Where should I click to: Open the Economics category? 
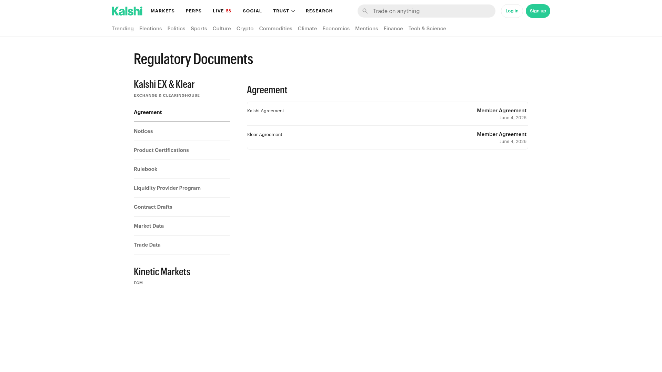pos(336,29)
